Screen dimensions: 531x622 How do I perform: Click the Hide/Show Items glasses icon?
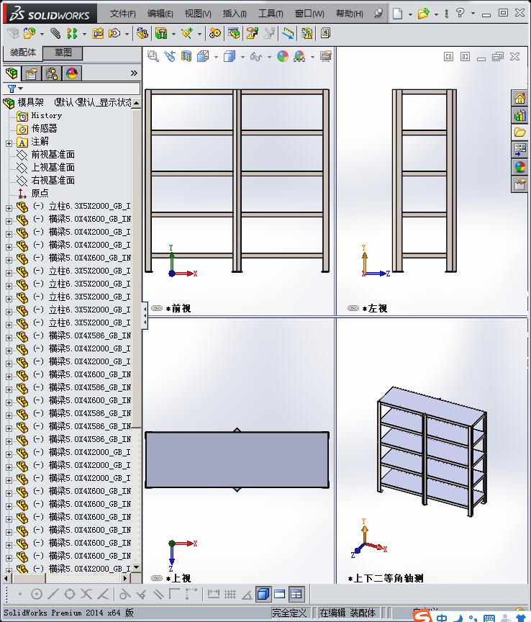255,57
